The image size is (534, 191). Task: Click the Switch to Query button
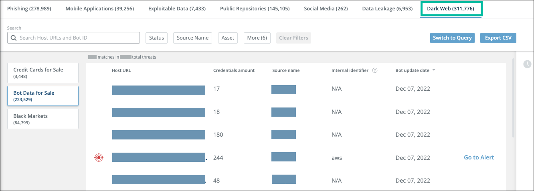[x=452, y=38]
